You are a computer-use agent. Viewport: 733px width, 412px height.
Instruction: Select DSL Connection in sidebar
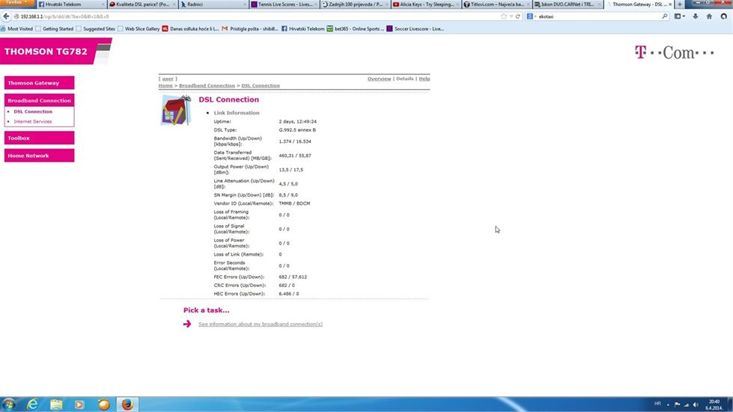[33, 111]
